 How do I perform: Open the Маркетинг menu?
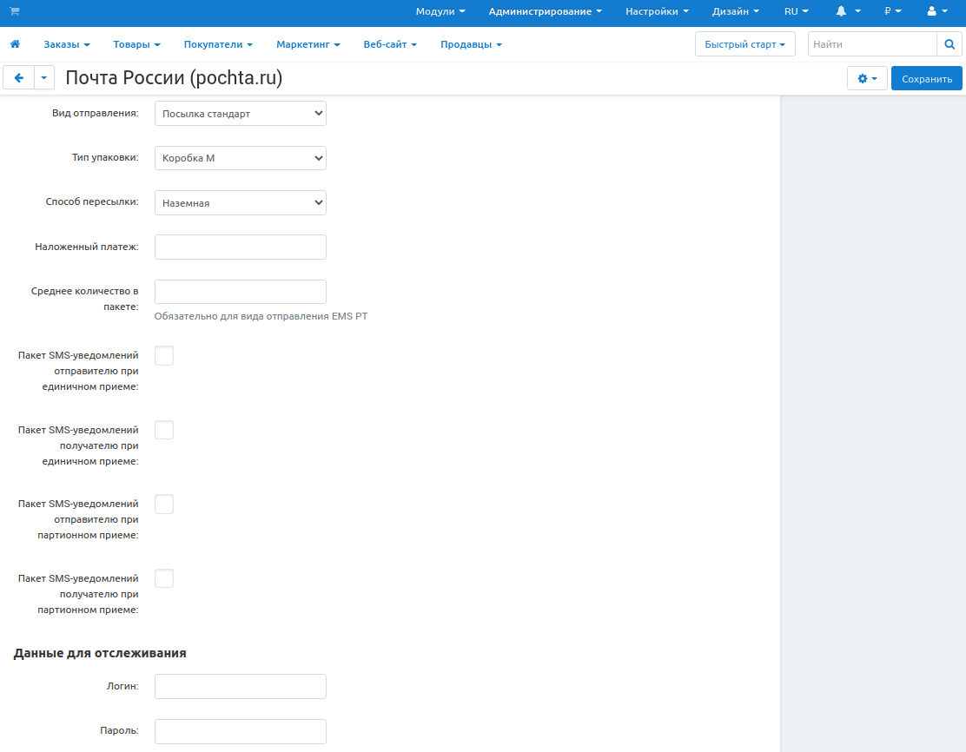308,44
